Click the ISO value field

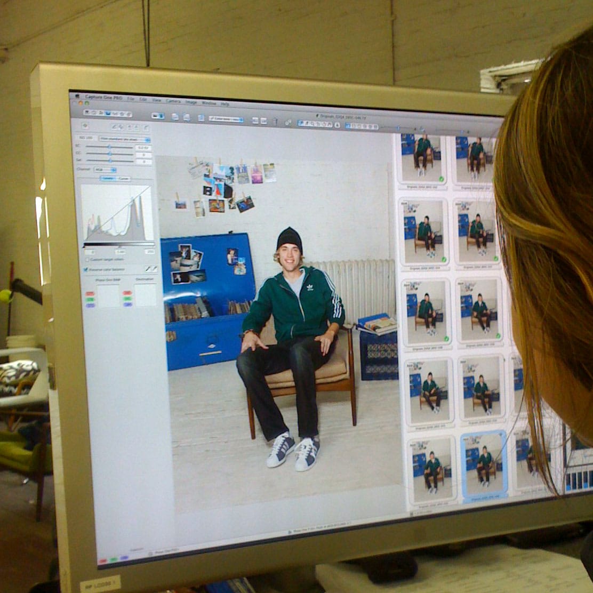click(86, 138)
